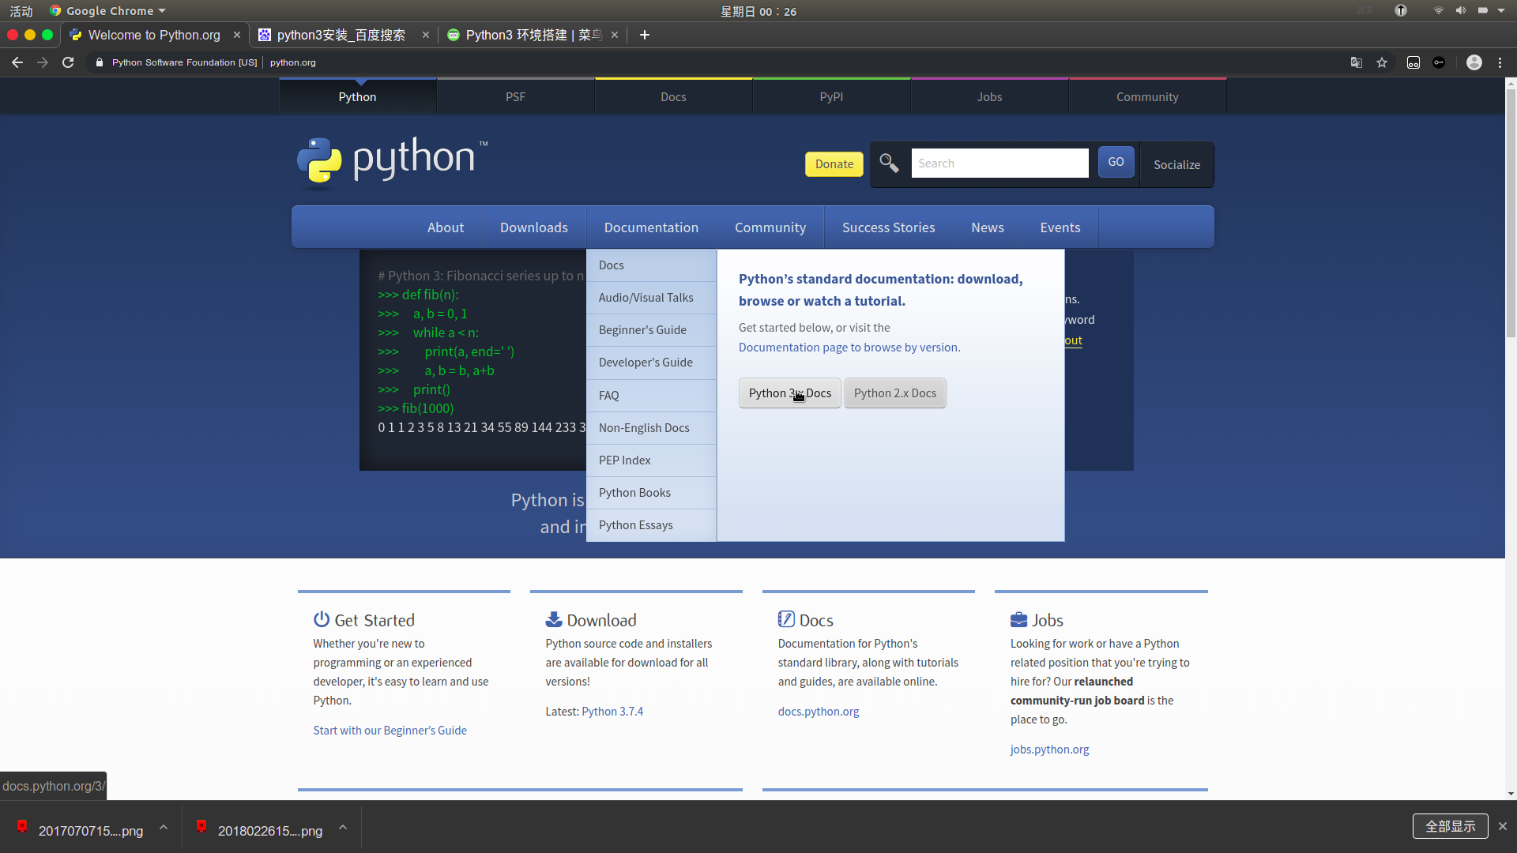Click the 全部显示 show all downloads button
Image resolution: width=1517 pixels, height=853 pixels.
click(x=1451, y=826)
